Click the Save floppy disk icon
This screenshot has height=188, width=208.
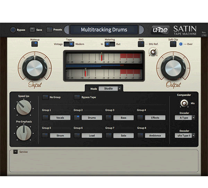pos(32,30)
